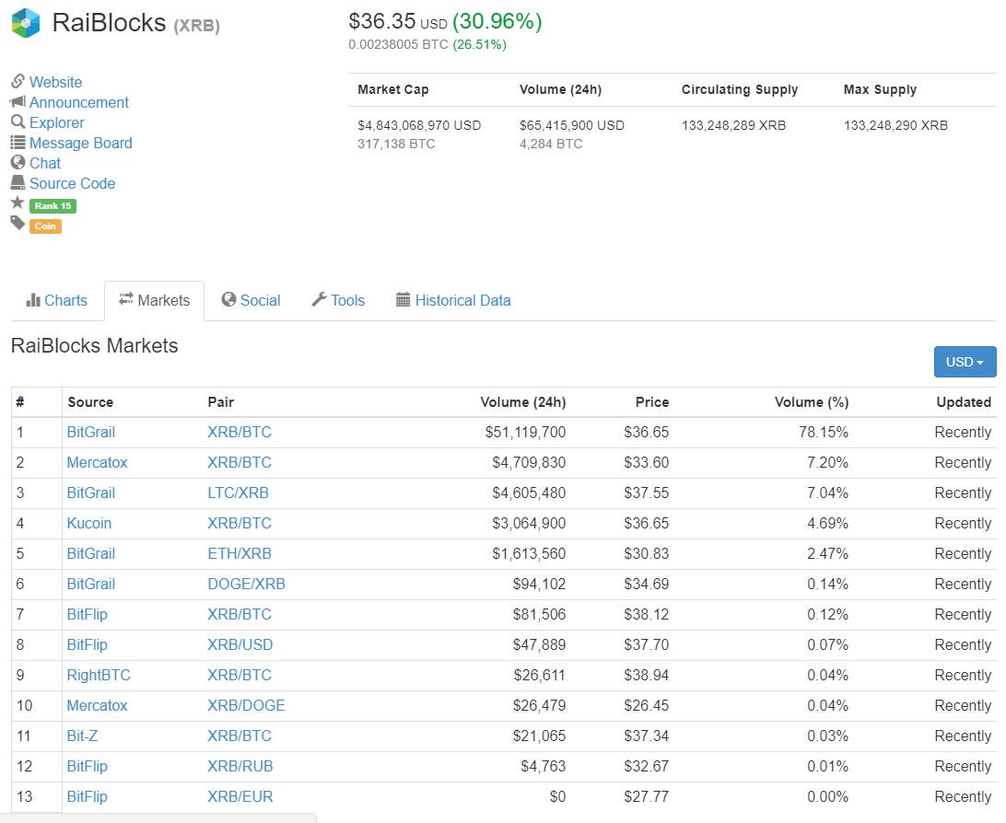This screenshot has width=1006, height=823.
Task: Click the Volume (24h) column header in markets table
Action: pyautogui.click(x=523, y=402)
